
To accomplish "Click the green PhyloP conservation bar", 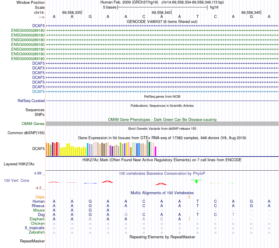I will pos(196,181).
